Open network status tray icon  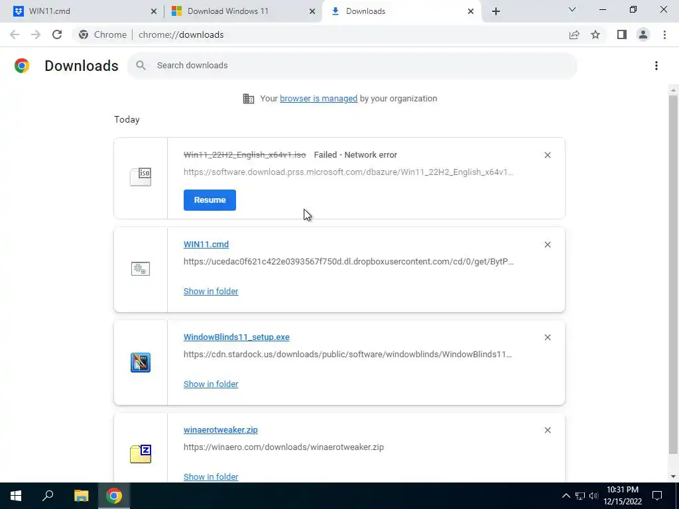[x=580, y=496]
